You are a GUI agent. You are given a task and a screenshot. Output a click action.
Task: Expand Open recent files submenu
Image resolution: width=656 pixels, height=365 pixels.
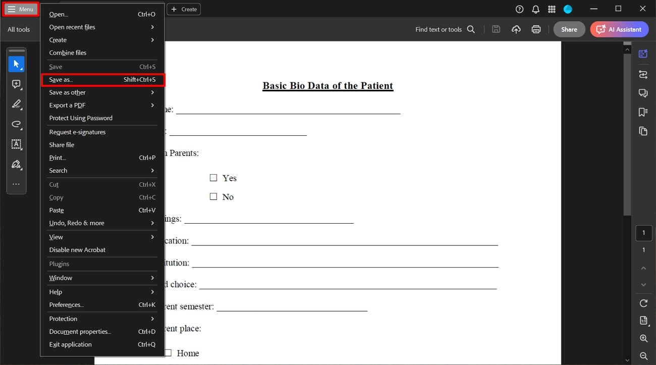(x=102, y=27)
